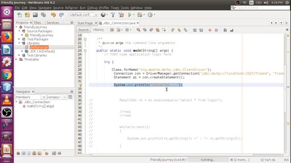Select the friendly.journey package node
Viewport: 291px width, 163px height.
[41, 35]
